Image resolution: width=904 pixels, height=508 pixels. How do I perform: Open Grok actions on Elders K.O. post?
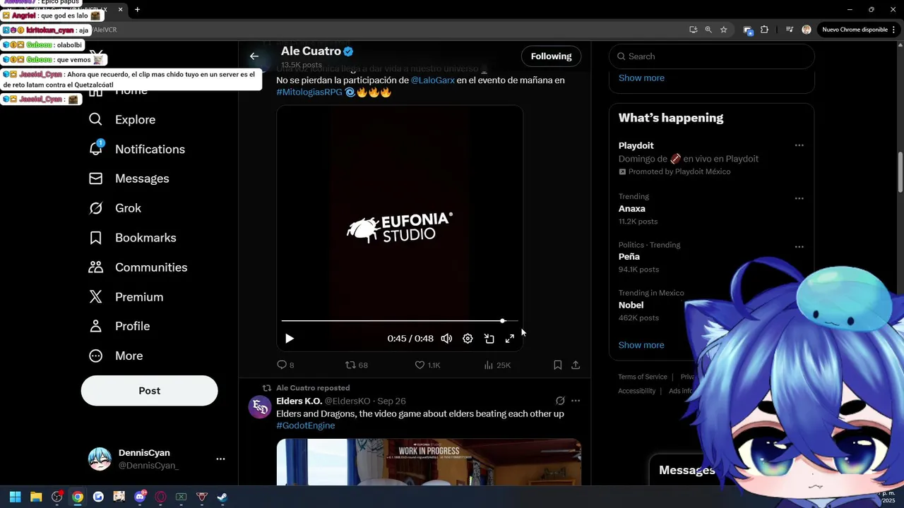(560, 401)
